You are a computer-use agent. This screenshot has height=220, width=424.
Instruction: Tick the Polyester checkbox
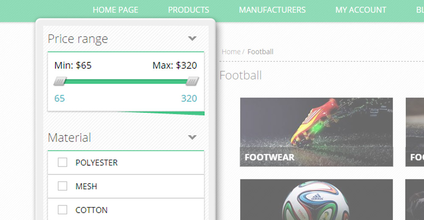[62, 162]
